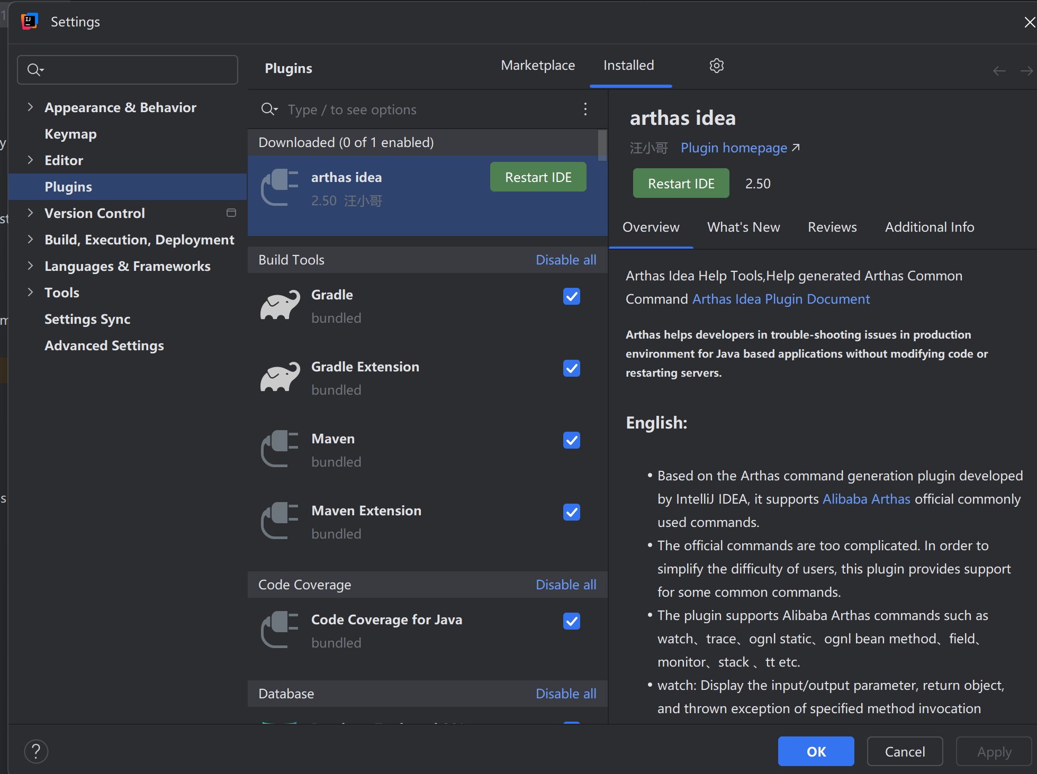Image resolution: width=1037 pixels, height=774 pixels.
Task: Open the plugin list options kebab menu
Action: click(x=585, y=110)
